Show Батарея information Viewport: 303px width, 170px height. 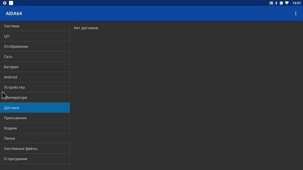point(35,67)
